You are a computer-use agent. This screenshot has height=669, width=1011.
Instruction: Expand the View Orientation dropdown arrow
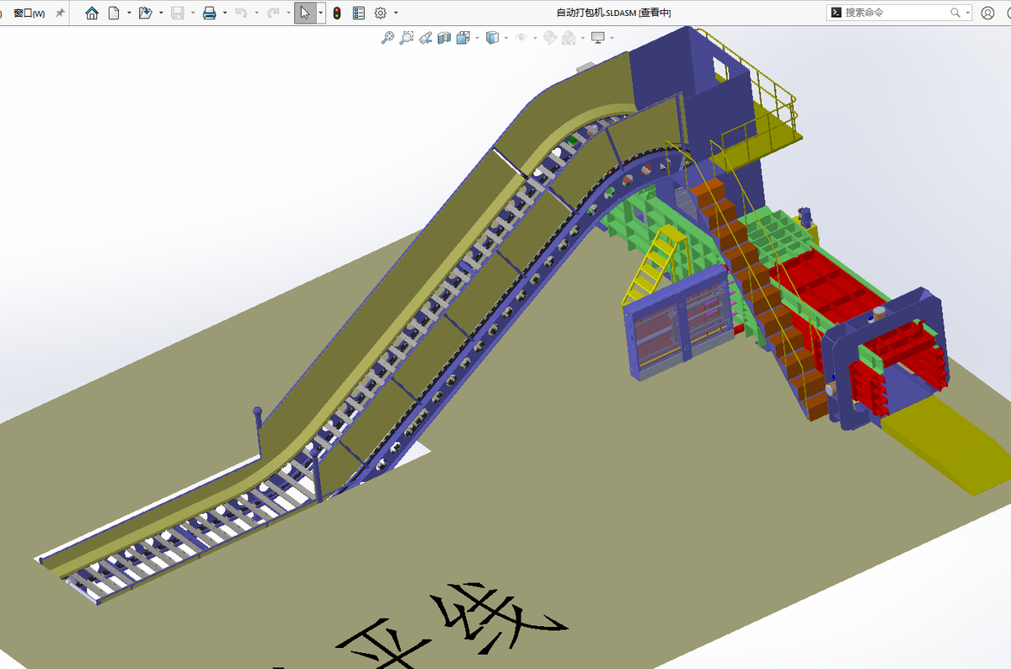click(x=477, y=37)
